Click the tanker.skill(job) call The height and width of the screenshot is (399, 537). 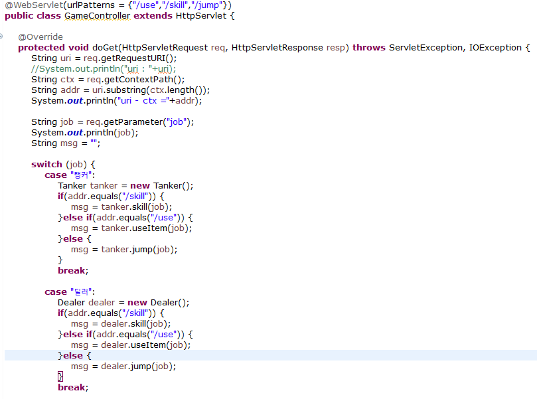click(x=135, y=207)
